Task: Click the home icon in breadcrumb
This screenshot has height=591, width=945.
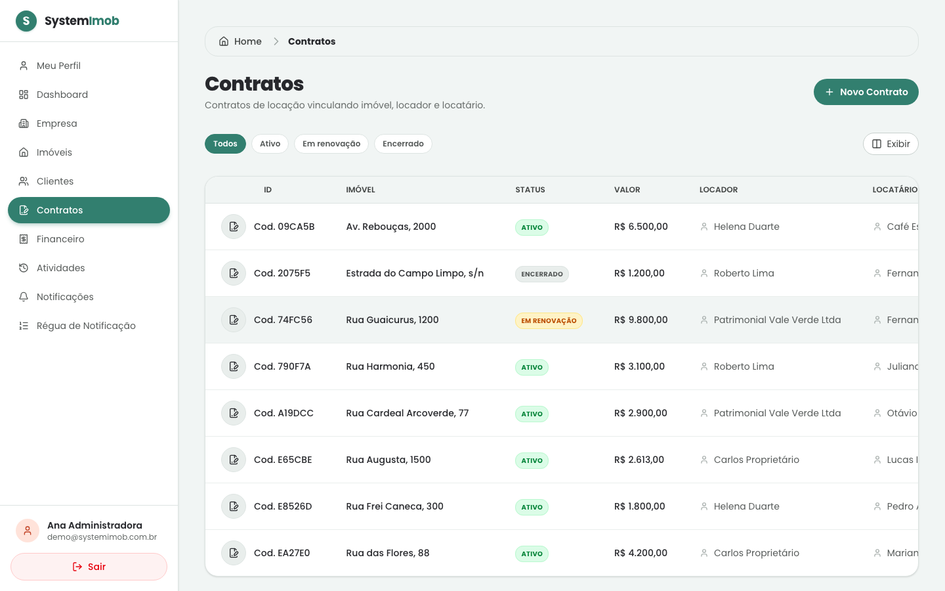Action: tap(224, 41)
